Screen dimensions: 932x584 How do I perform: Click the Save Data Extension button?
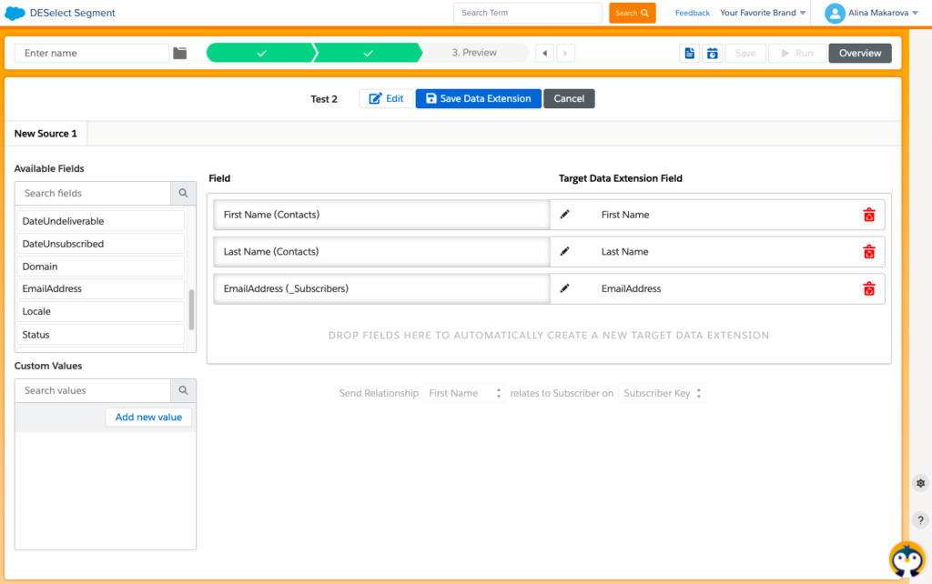coord(478,99)
